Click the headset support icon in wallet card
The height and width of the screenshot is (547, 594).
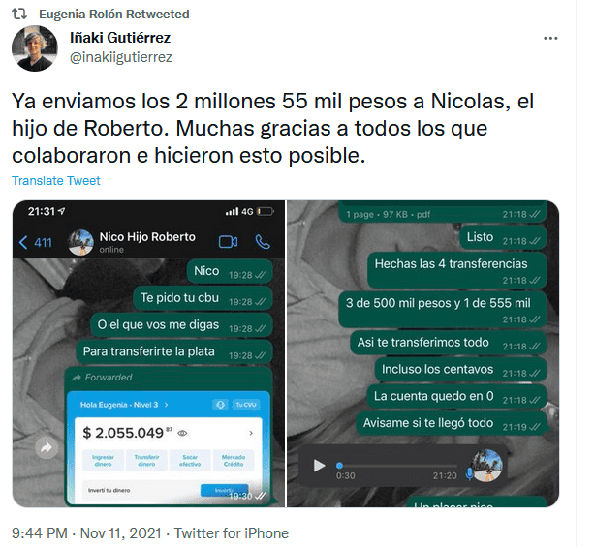pyautogui.click(x=221, y=405)
